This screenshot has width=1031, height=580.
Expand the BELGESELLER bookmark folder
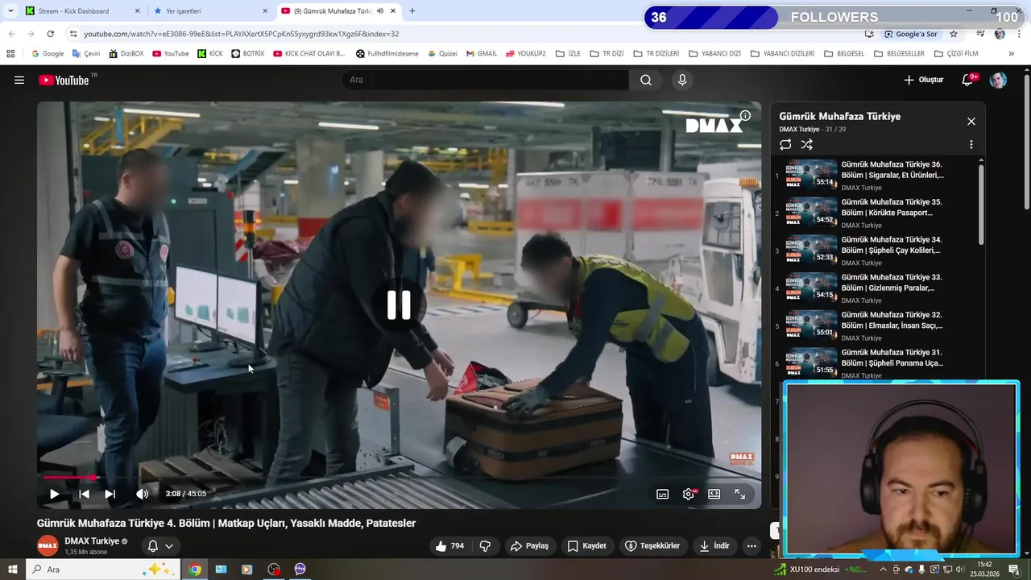coord(899,54)
